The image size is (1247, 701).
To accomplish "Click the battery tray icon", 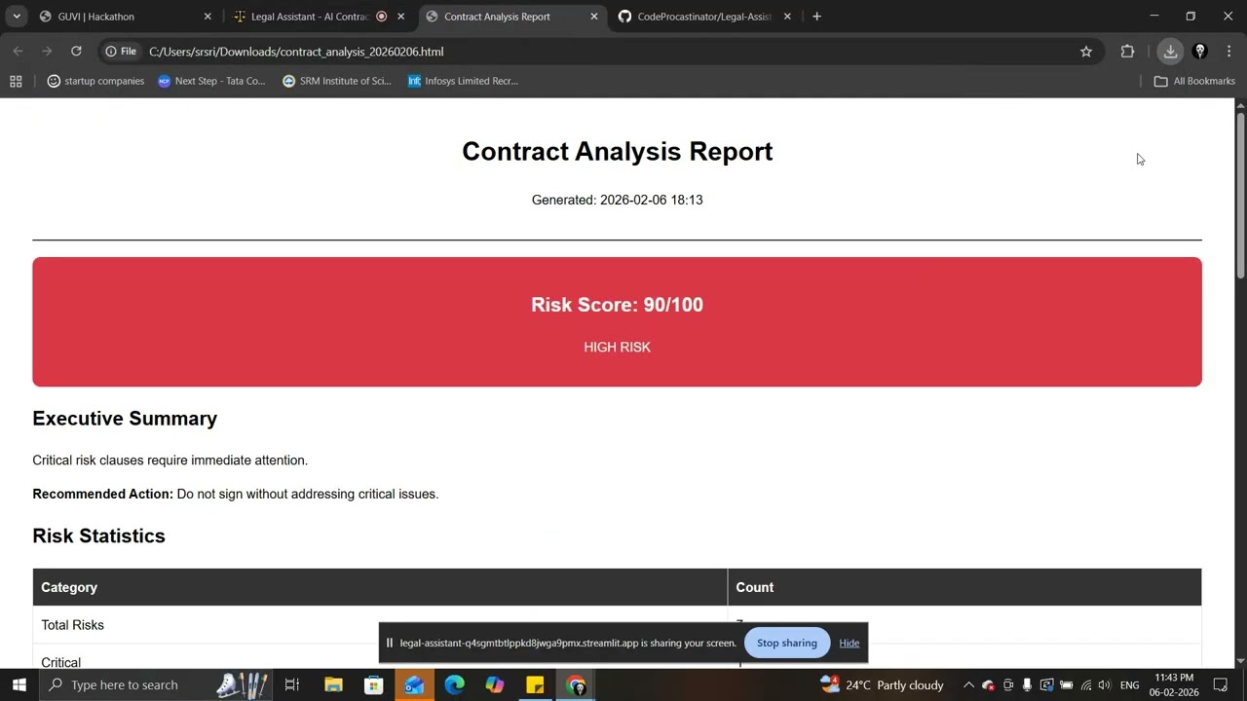I will pyautogui.click(x=1066, y=684).
